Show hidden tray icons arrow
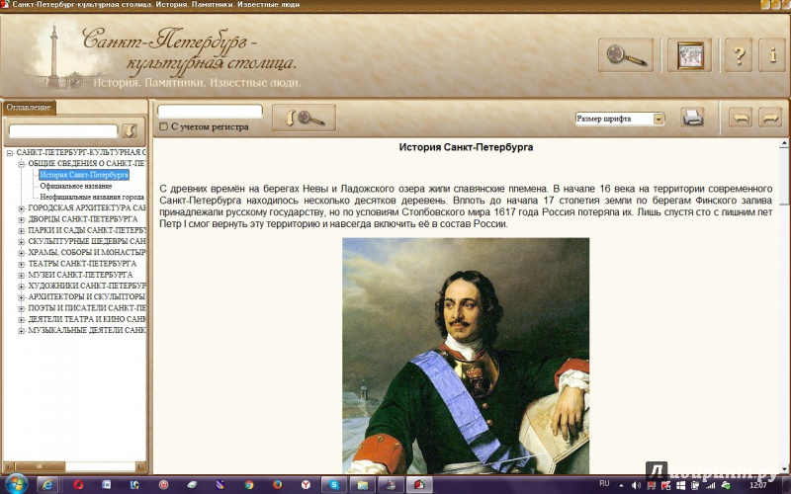The image size is (791, 494). click(621, 485)
